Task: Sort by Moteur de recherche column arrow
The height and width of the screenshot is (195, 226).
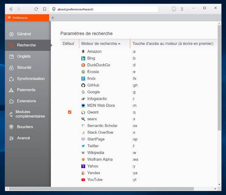Action: (x=119, y=44)
